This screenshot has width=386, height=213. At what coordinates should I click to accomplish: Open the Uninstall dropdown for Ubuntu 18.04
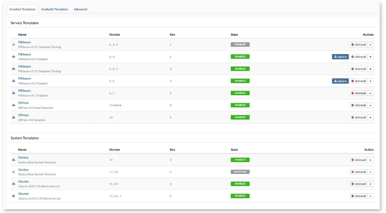[x=370, y=183]
